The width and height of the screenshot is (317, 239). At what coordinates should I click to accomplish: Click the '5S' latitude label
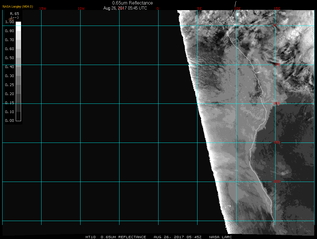[x=277, y=64]
